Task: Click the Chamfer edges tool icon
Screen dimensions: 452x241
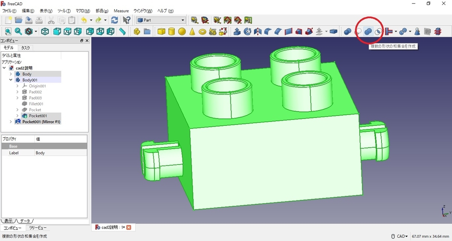Action: point(278,32)
